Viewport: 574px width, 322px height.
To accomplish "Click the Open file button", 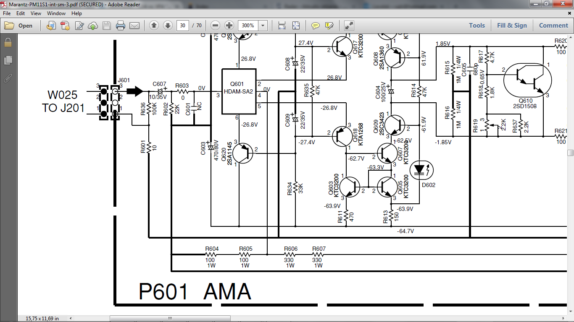I will [19, 26].
